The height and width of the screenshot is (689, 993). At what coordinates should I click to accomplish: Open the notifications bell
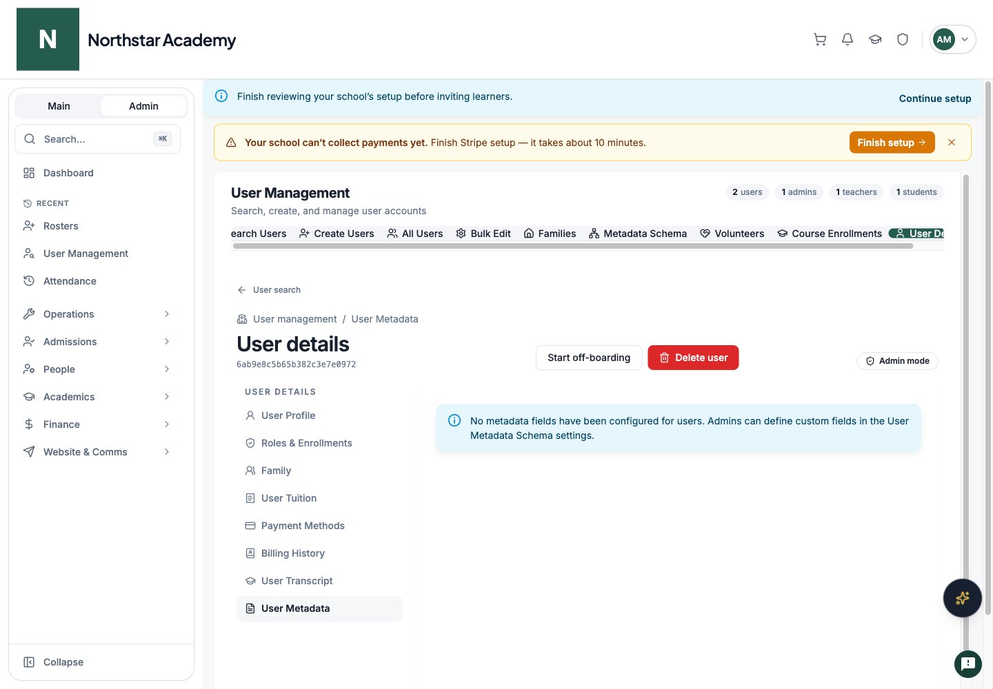847,39
